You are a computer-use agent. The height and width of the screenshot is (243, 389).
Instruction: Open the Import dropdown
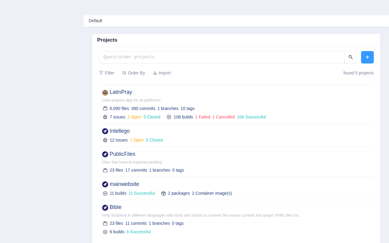(x=162, y=73)
